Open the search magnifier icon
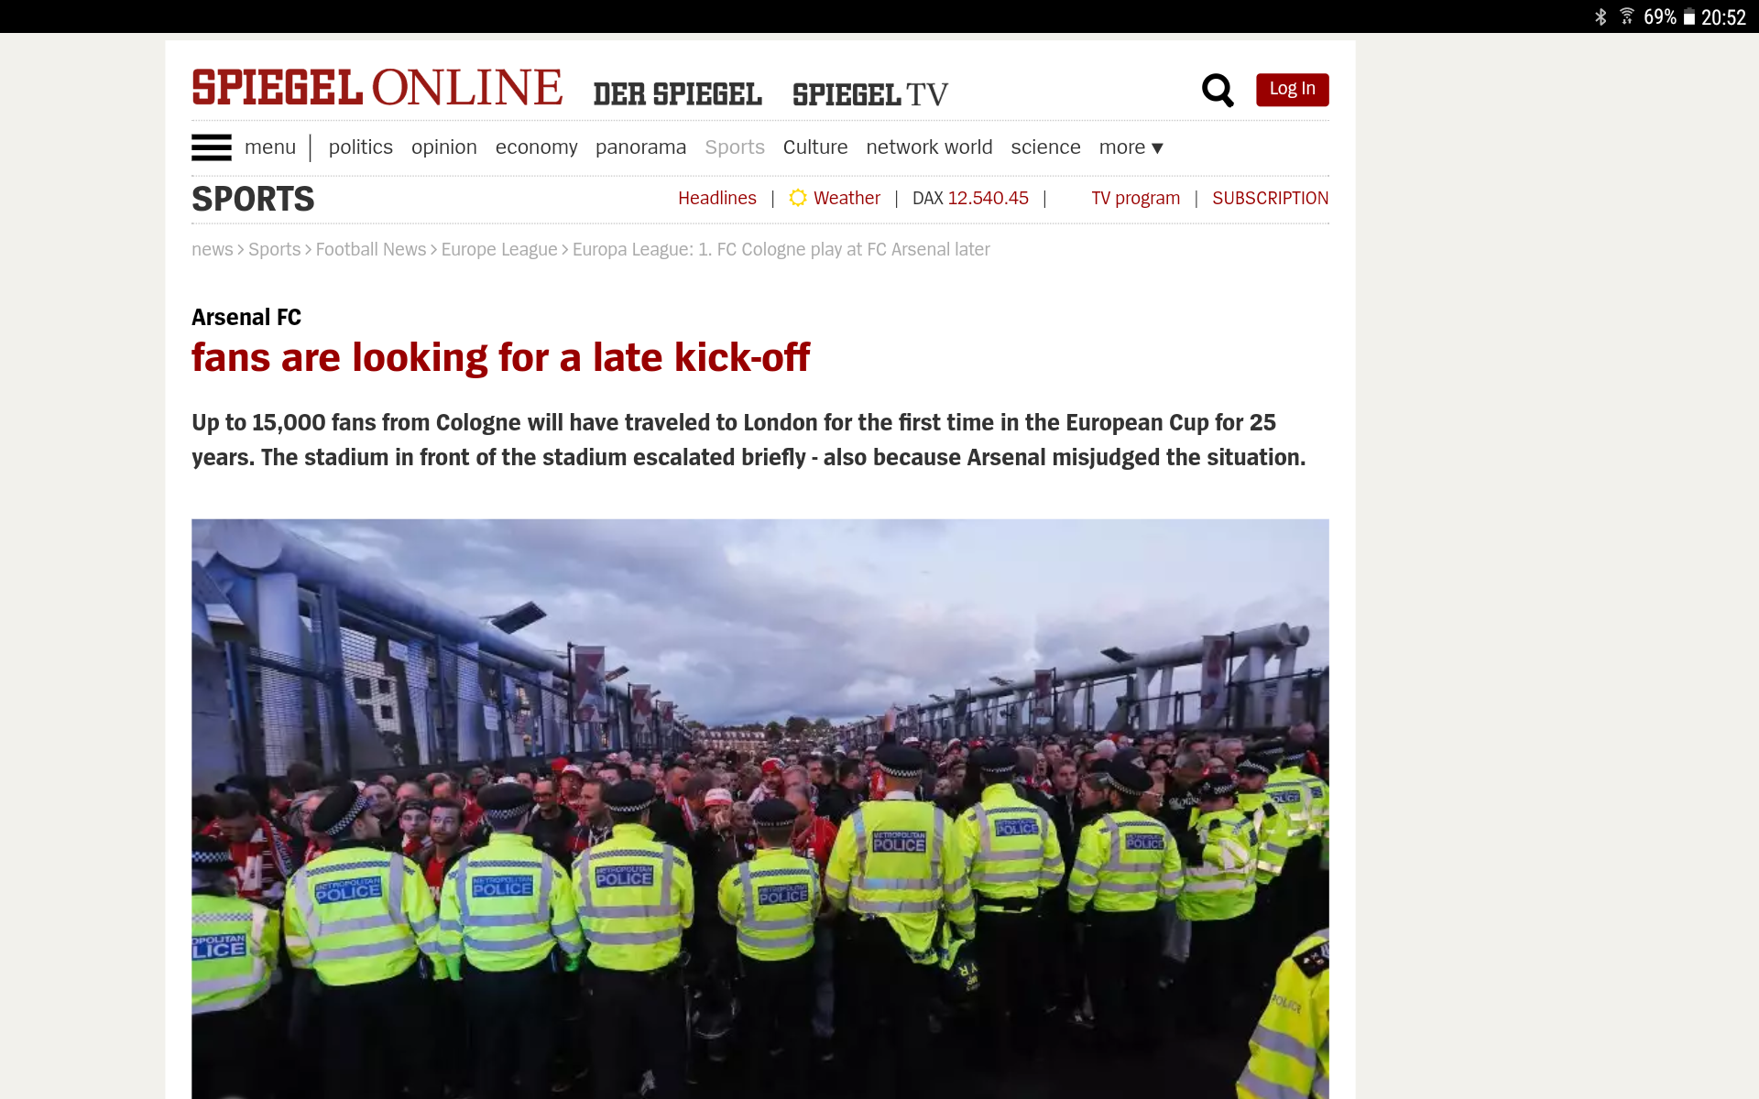The image size is (1759, 1099). pos(1218,90)
